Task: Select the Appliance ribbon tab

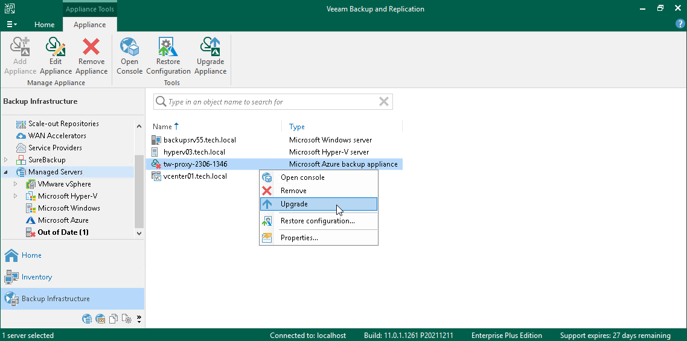Action: click(89, 25)
